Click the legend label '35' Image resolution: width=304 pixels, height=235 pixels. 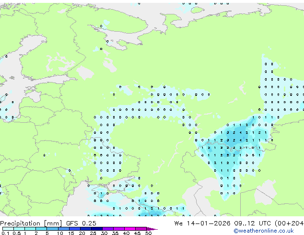tap(115, 233)
